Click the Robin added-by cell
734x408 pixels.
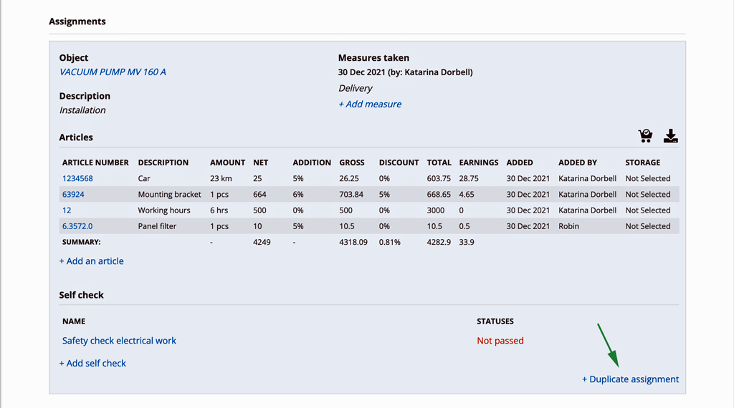click(x=568, y=226)
